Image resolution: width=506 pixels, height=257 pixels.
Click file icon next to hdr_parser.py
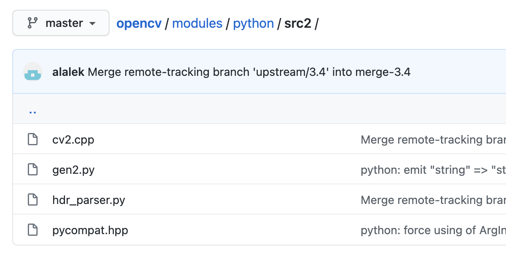click(33, 200)
